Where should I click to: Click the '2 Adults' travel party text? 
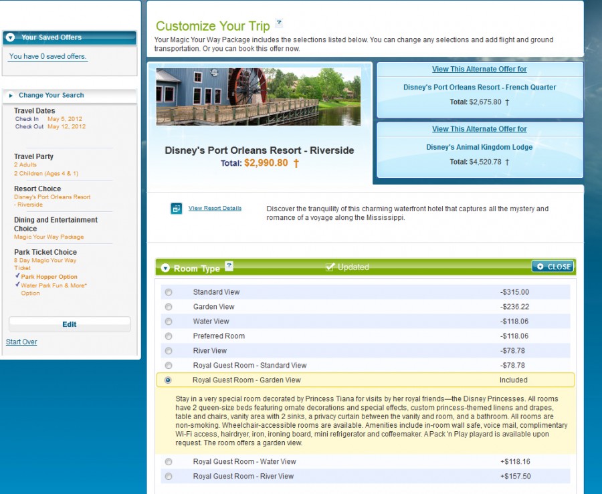pyautogui.click(x=25, y=164)
